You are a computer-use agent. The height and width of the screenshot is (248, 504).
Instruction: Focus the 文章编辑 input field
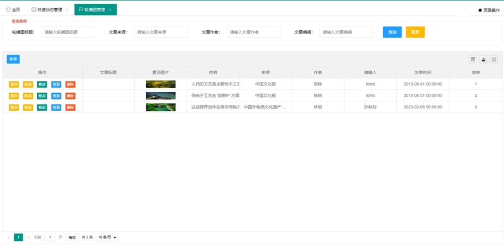point(346,32)
